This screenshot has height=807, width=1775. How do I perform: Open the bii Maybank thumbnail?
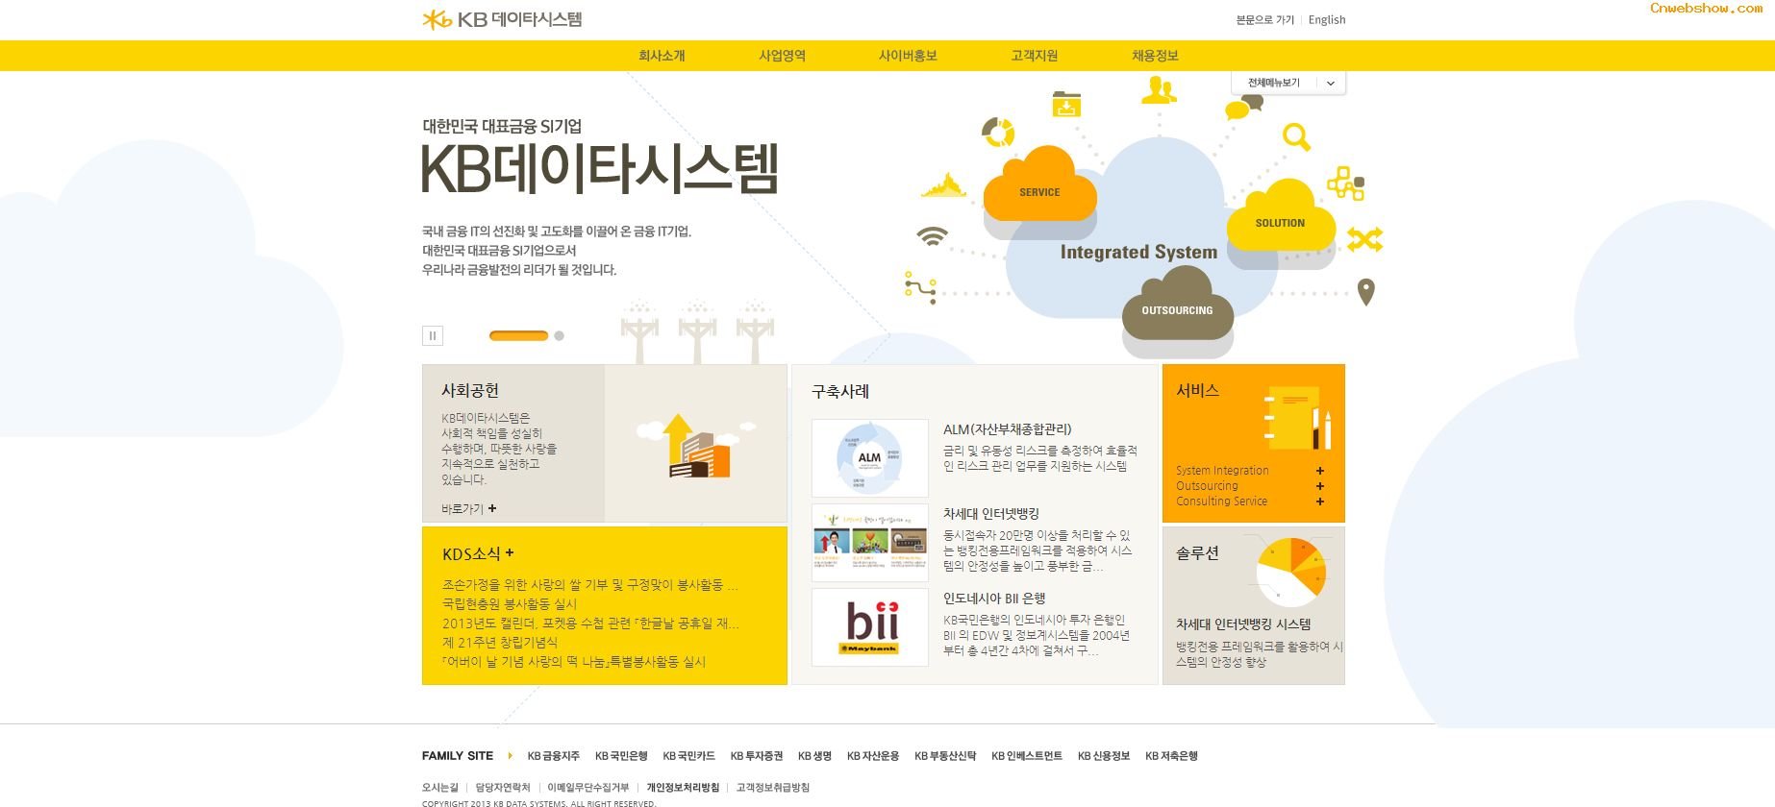[x=870, y=627]
